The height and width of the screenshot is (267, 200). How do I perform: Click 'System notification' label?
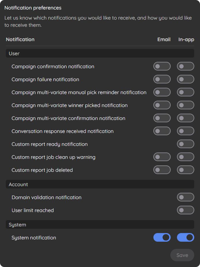(x=34, y=238)
